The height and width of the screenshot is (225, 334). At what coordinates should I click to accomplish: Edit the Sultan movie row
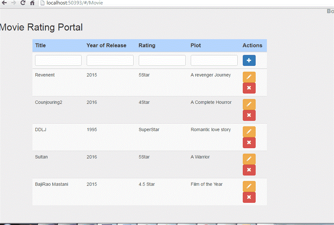(249, 159)
